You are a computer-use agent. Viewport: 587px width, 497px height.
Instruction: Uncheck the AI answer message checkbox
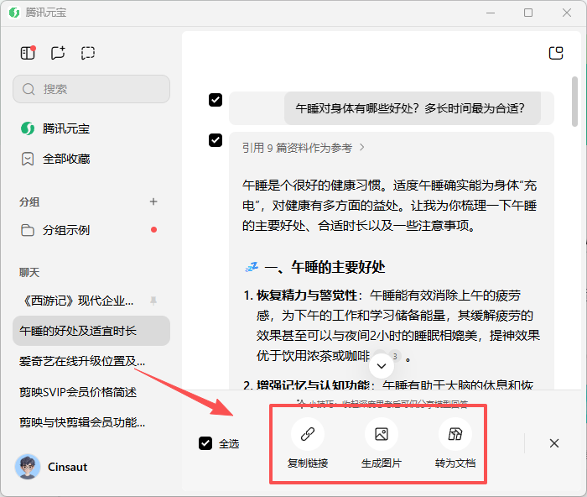pyautogui.click(x=216, y=140)
